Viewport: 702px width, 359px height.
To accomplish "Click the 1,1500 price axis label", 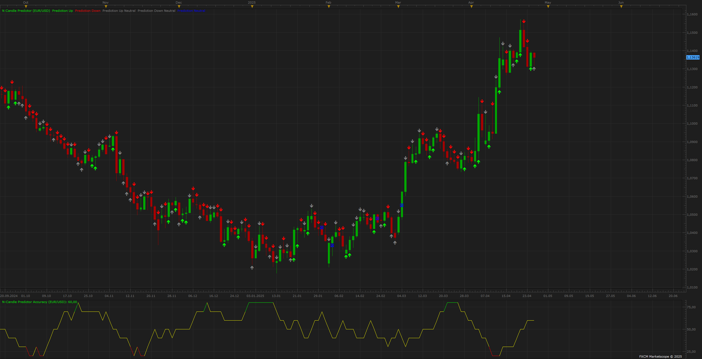I will pos(692,33).
